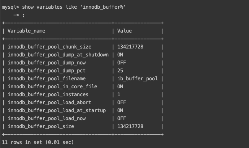This screenshot has width=249, height=148.
Task: Click the innodb_buffer_pool_chunk_size variable name
Action: (49, 47)
